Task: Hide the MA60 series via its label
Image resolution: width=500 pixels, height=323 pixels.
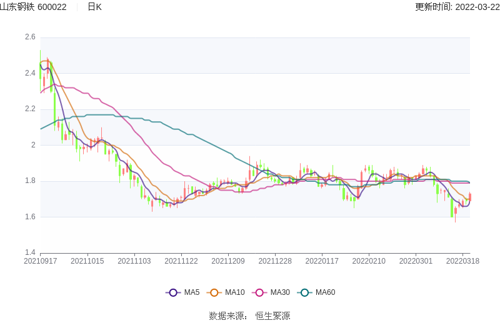Action: (x=326, y=292)
